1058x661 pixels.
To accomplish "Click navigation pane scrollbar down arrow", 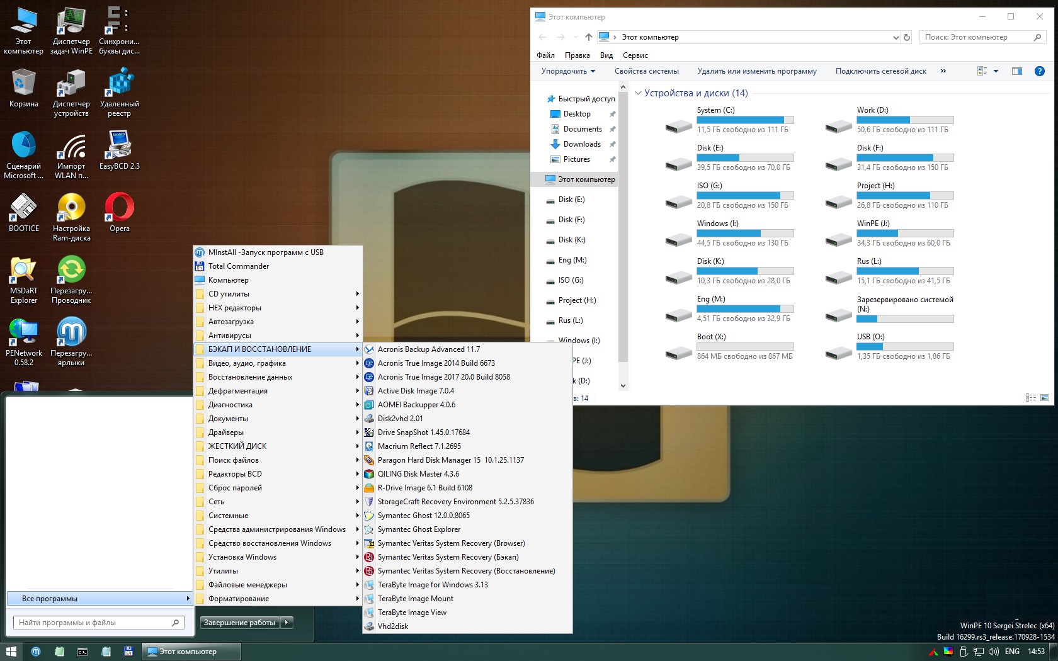I will 623,386.
